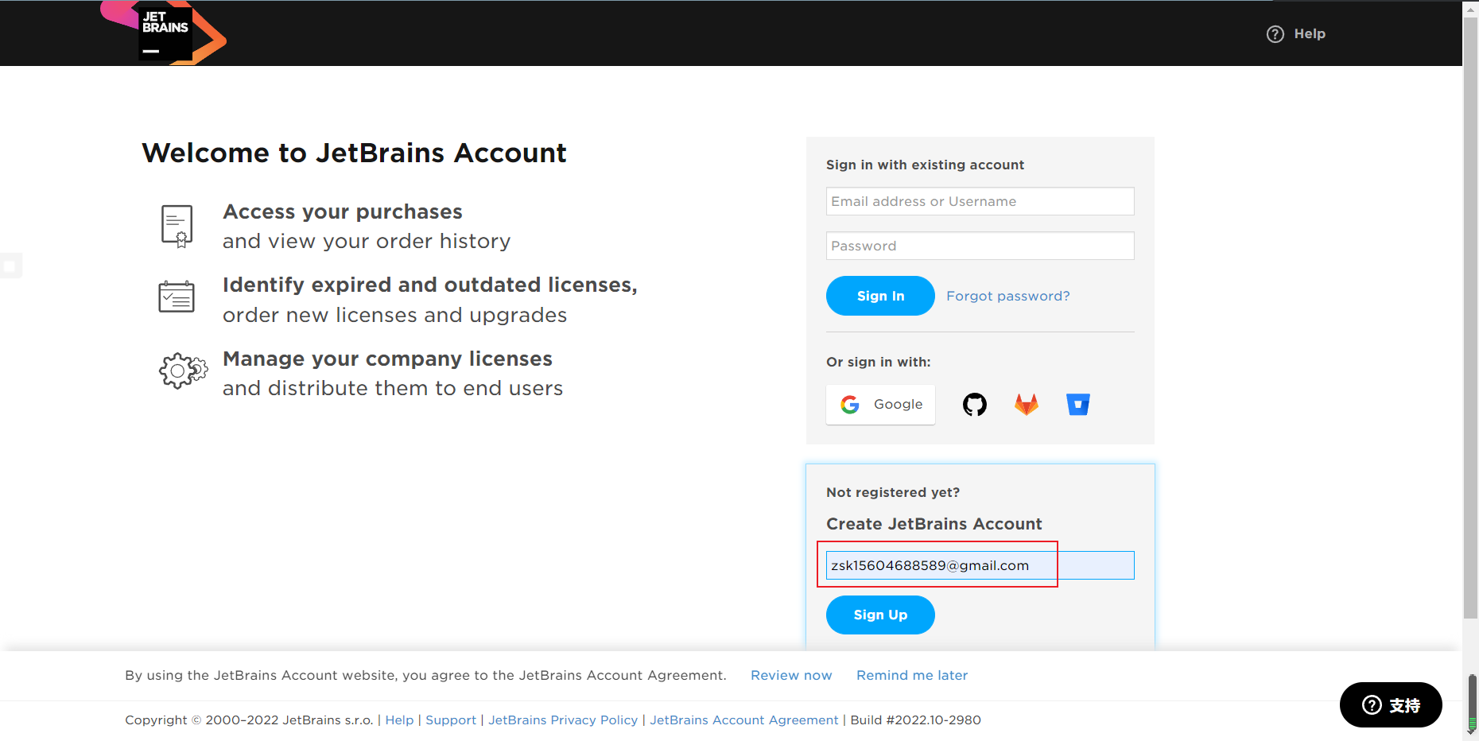Open Help in the top bar
Screen dimensions: 1479x741
click(x=1296, y=34)
